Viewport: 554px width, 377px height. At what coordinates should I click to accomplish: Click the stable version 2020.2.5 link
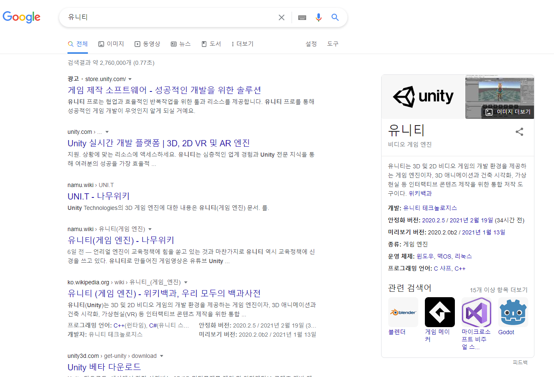433,220
